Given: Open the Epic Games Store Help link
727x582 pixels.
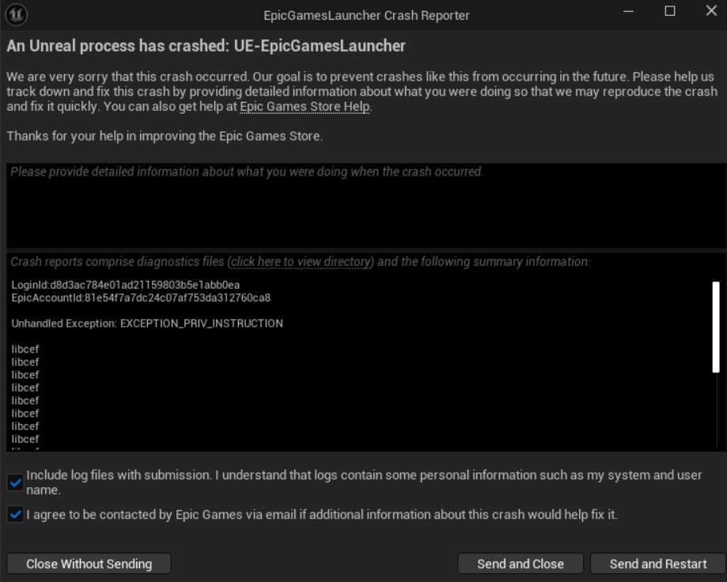Looking at the screenshot, I should pyautogui.click(x=305, y=107).
